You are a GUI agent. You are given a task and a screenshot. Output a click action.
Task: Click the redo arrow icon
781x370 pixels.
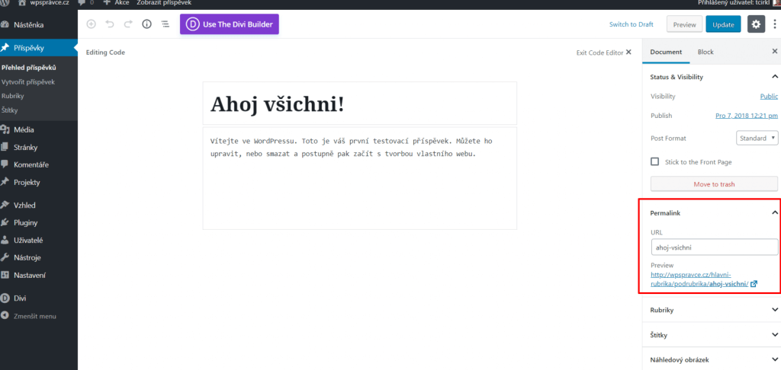[128, 24]
